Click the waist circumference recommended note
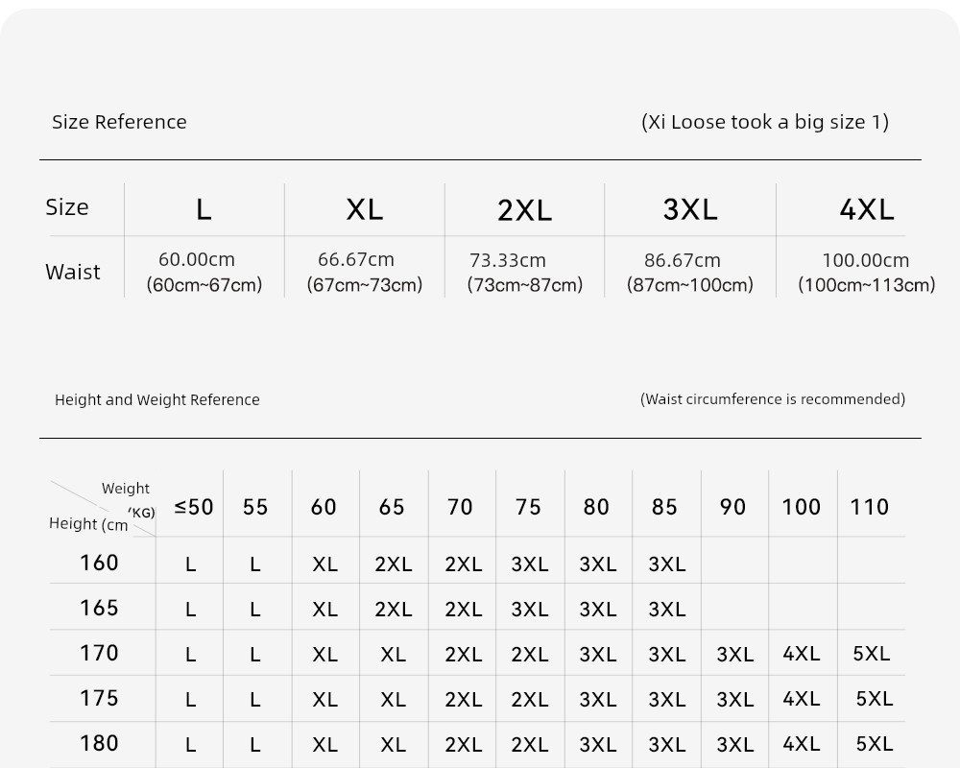Image resolution: width=960 pixels, height=768 pixels. 773,399
